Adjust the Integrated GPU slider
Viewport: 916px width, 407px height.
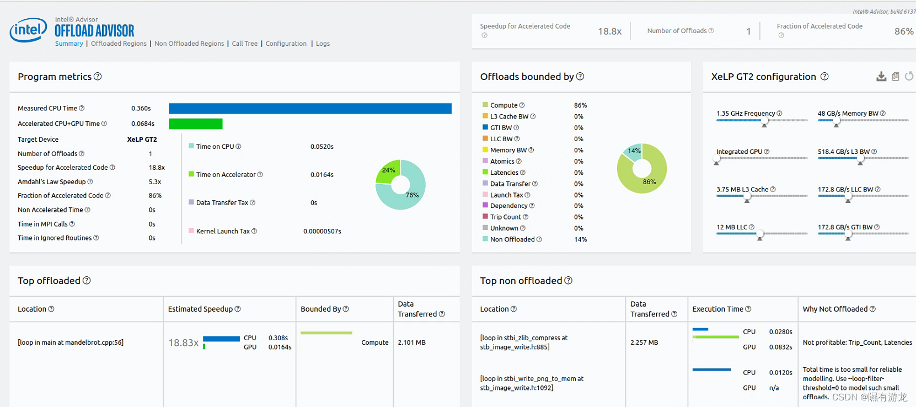click(x=716, y=159)
